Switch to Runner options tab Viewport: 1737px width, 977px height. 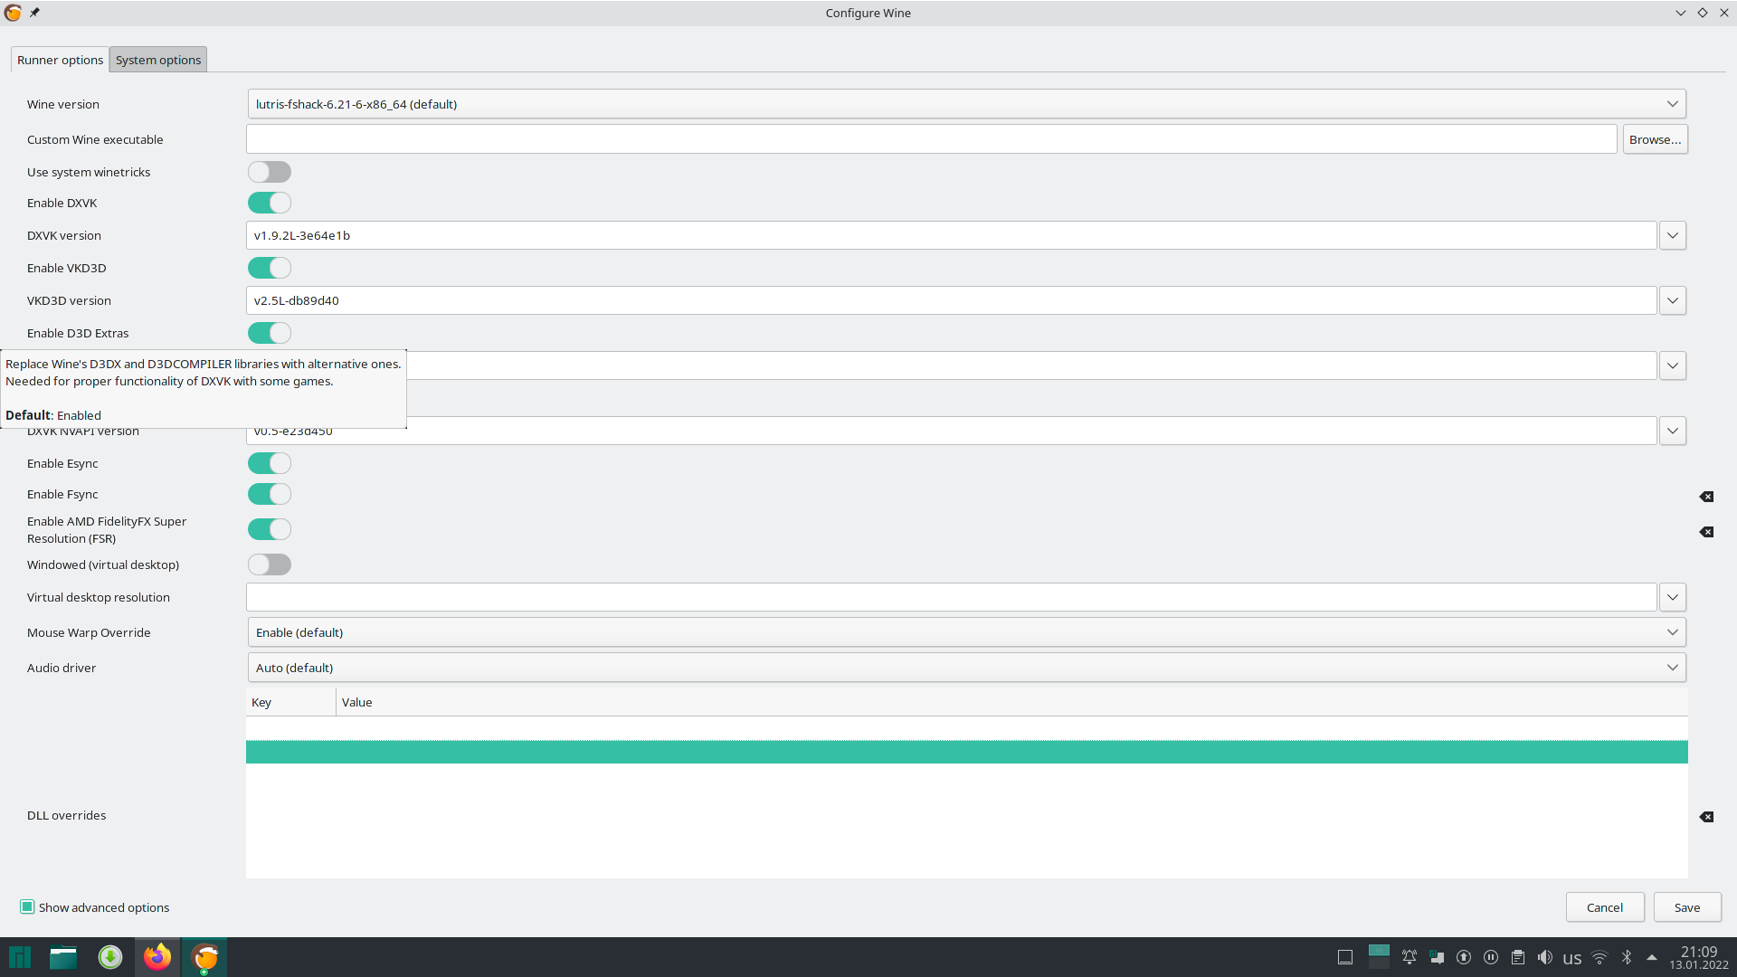click(x=60, y=60)
